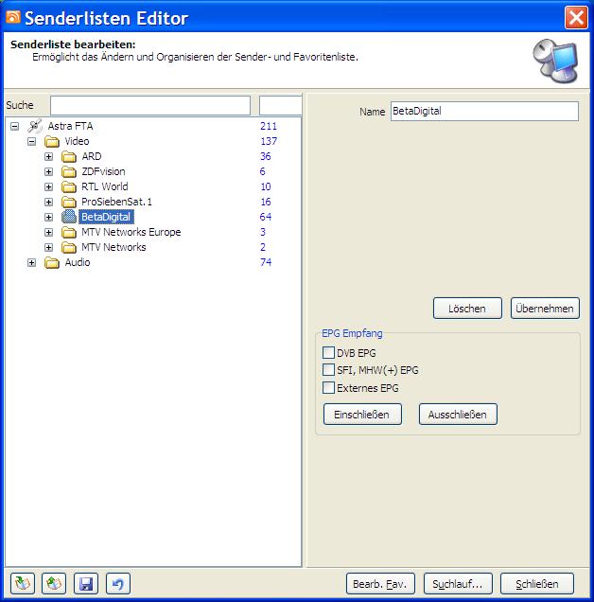Start the Suchlauf... channel scan
This screenshot has width=594, height=602.
click(x=458, y=584)
